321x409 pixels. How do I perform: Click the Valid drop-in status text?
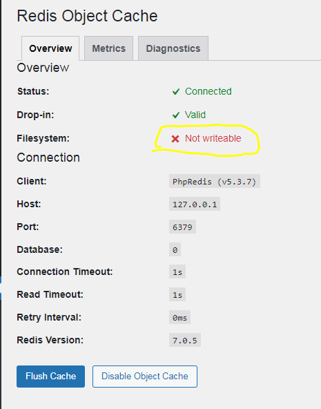pos(195,115)
